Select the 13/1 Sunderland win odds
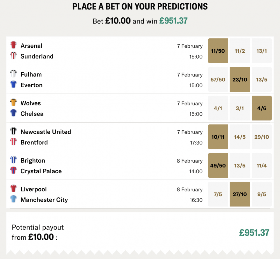Screen dimensions: 280x259 (x=262, y=51)
